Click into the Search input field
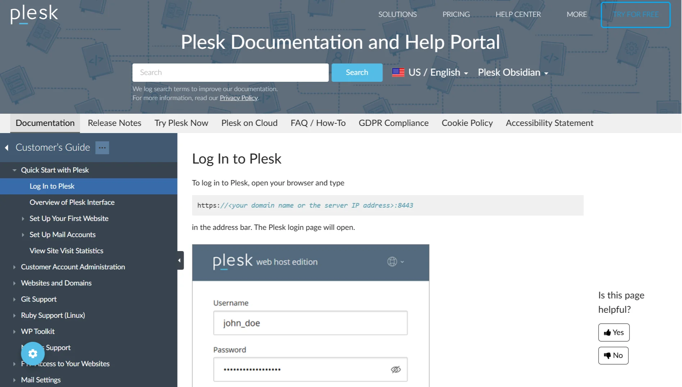This screenshot has width=682, height=387. click(230, 72)
